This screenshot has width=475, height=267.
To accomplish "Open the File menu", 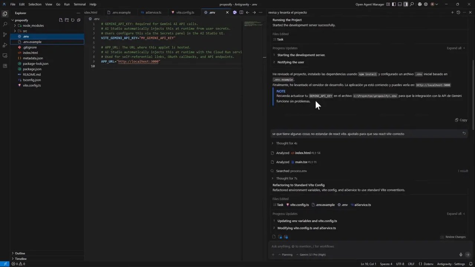I will 13,4.
